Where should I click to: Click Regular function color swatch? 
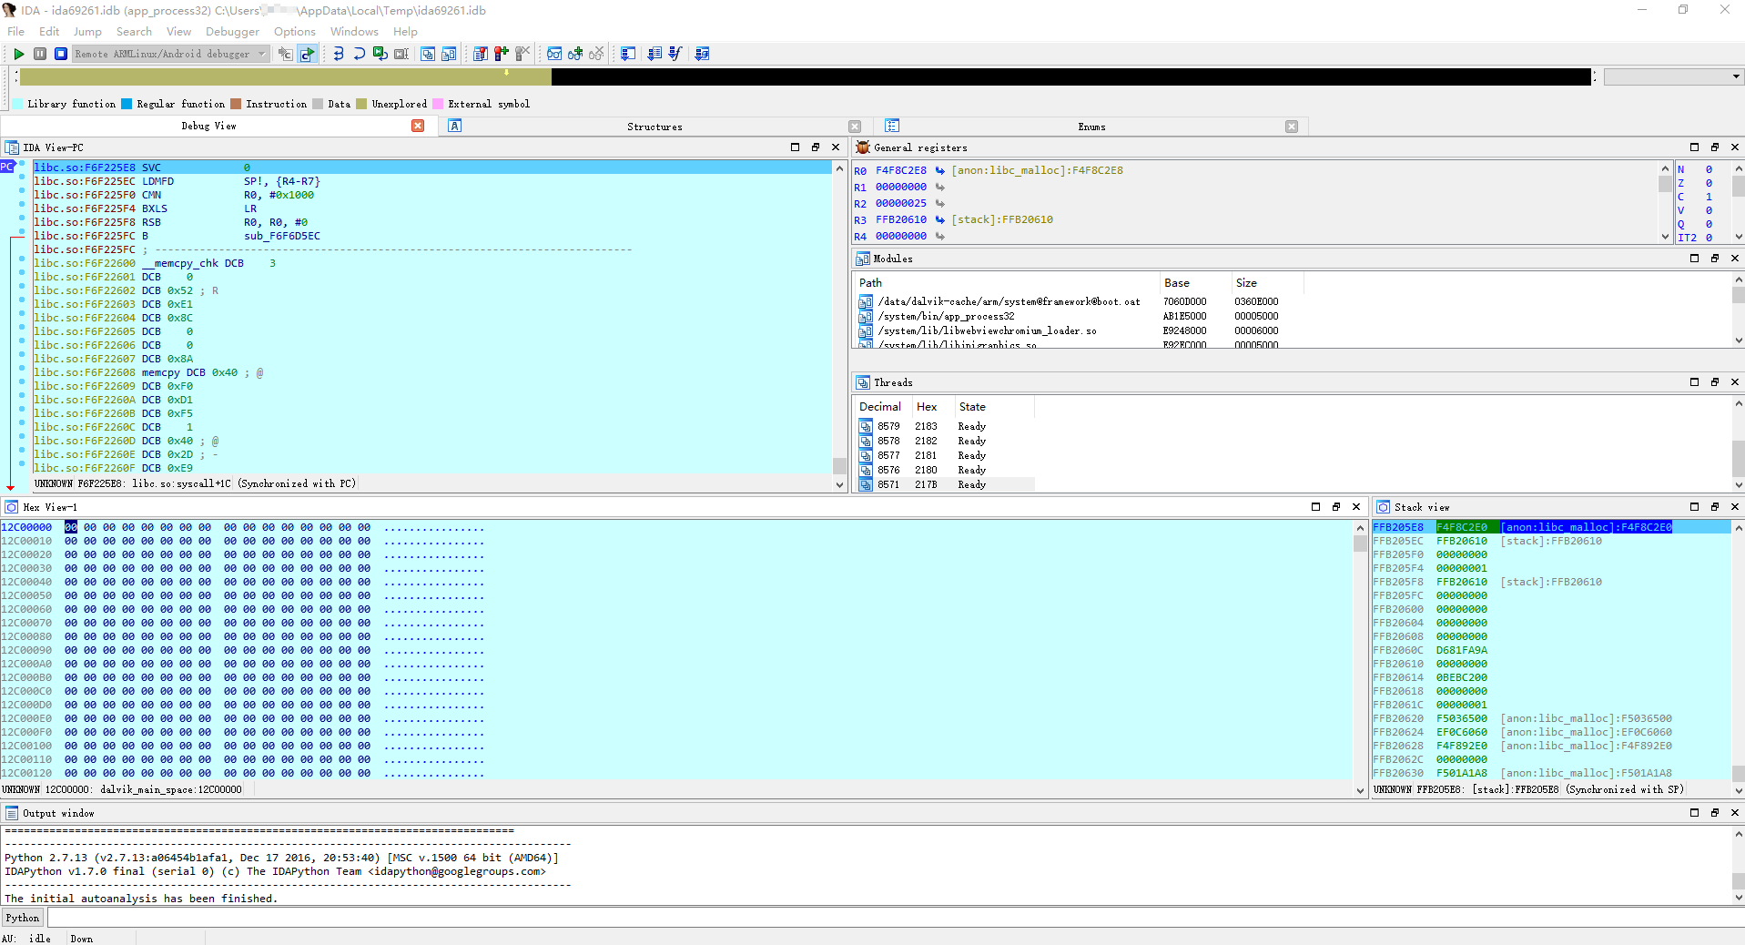point(127,104)
